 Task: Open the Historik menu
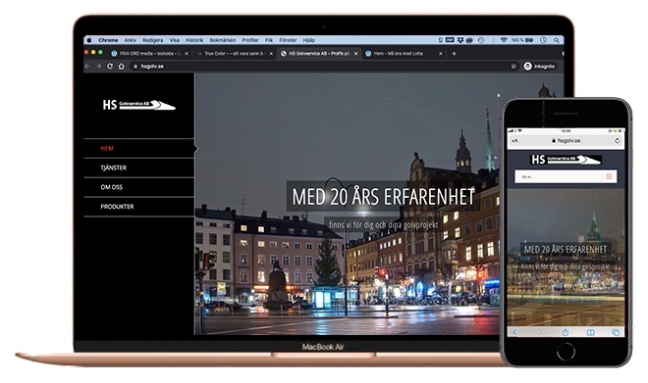(194, 40)
